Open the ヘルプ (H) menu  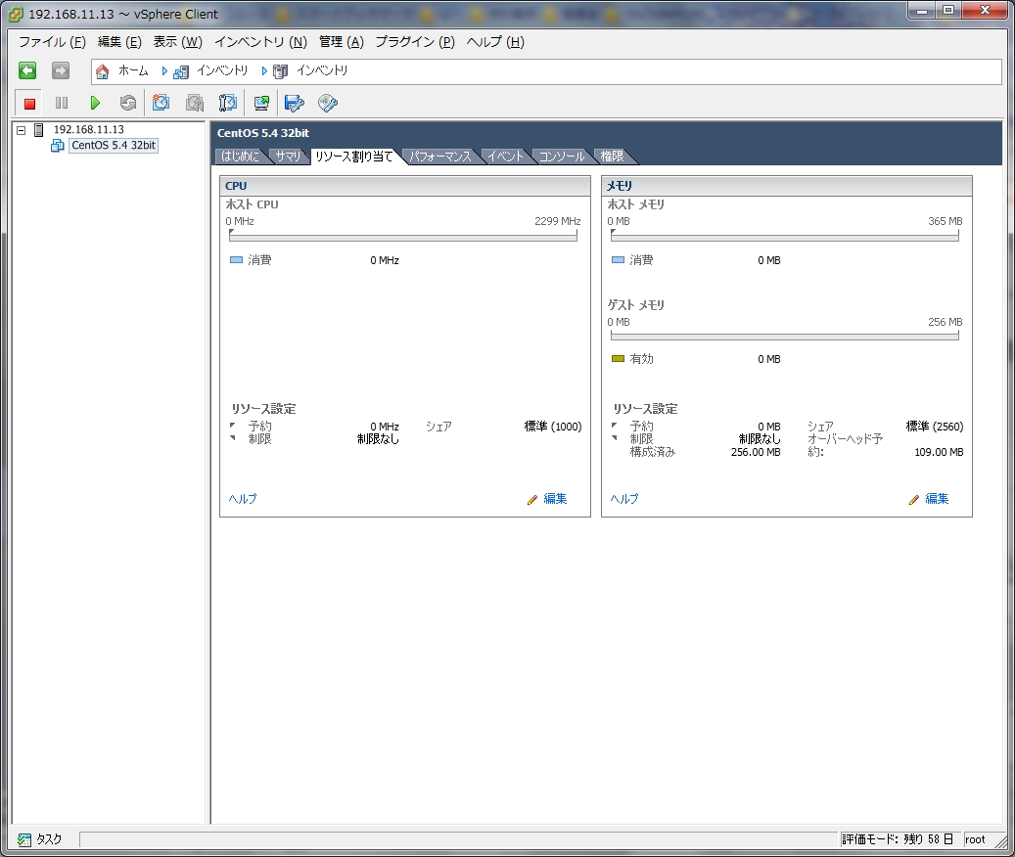[495, 42]
